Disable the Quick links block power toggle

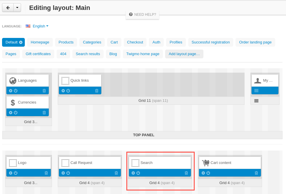pyautogui.click(x=68, y=91)
